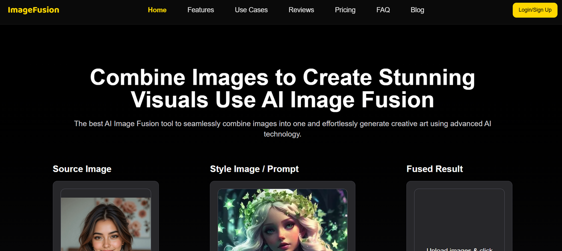The image size is (562, 251).
Task: View the Pricing page
Action: tap(345, 10)
